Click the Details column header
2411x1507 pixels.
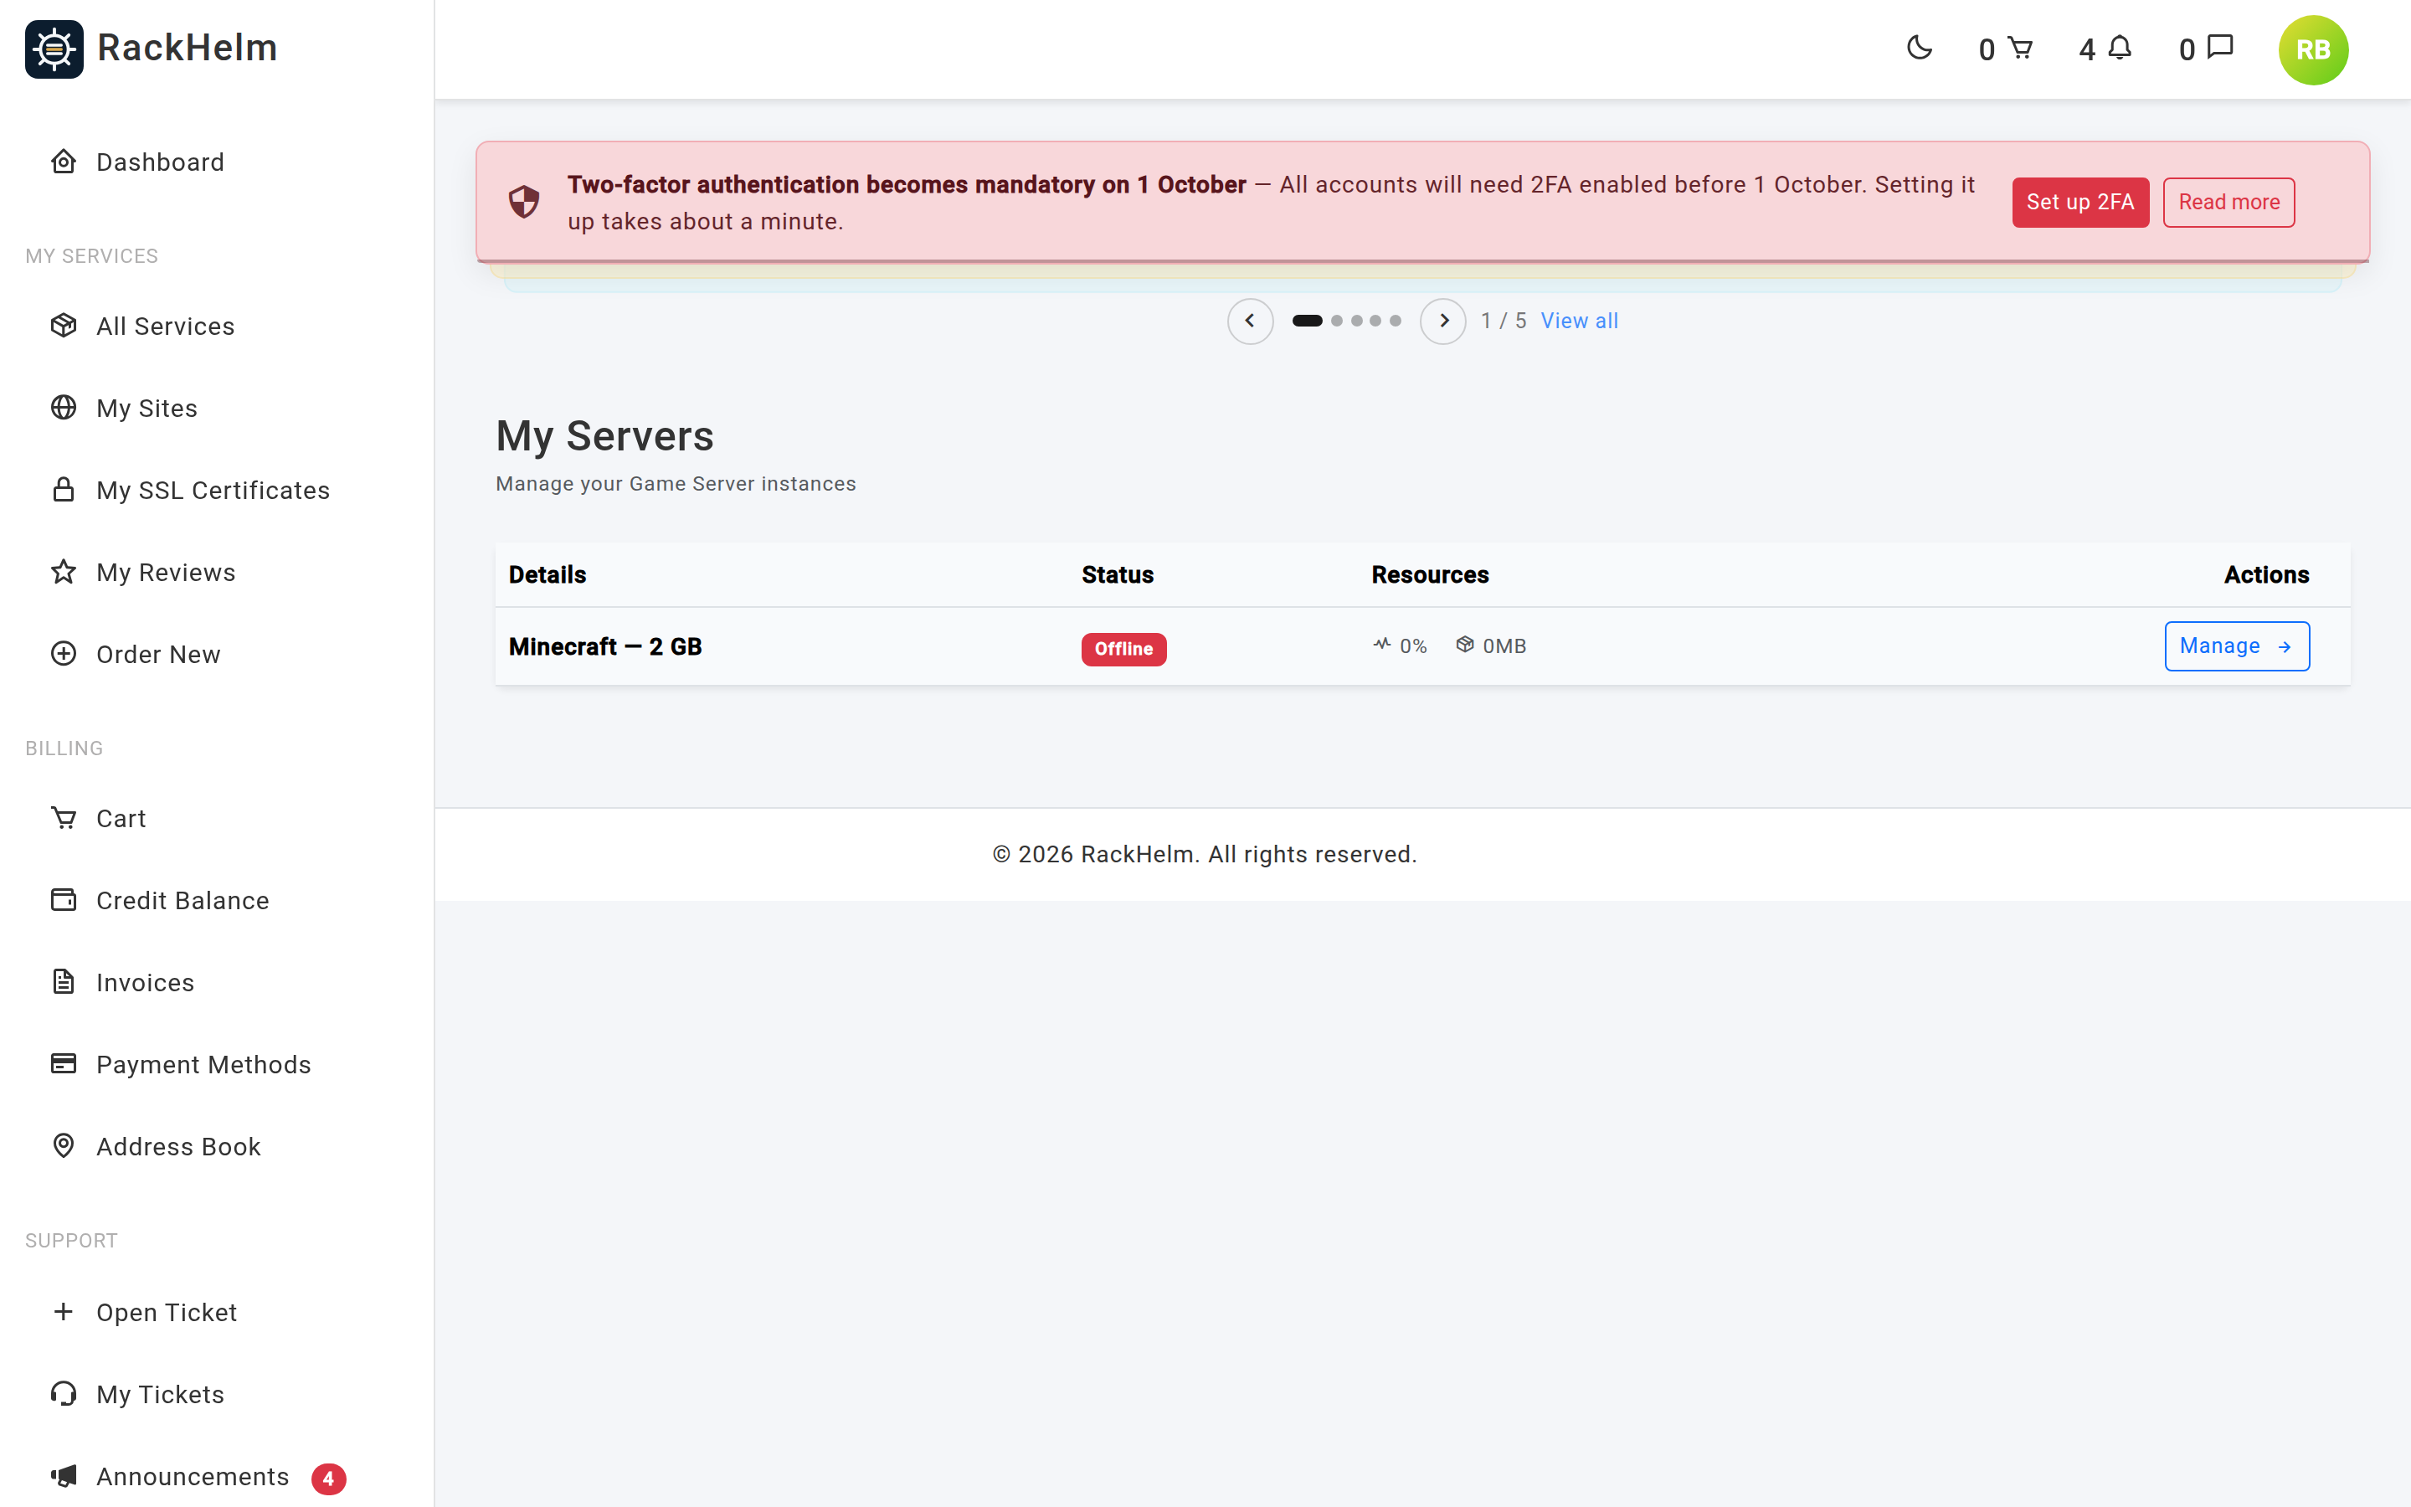click(x=547, y=575)
